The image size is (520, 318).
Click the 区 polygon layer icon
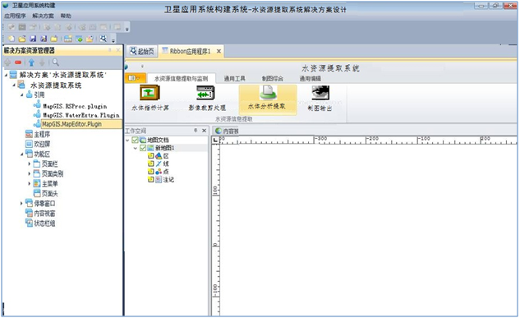(159, 155)
